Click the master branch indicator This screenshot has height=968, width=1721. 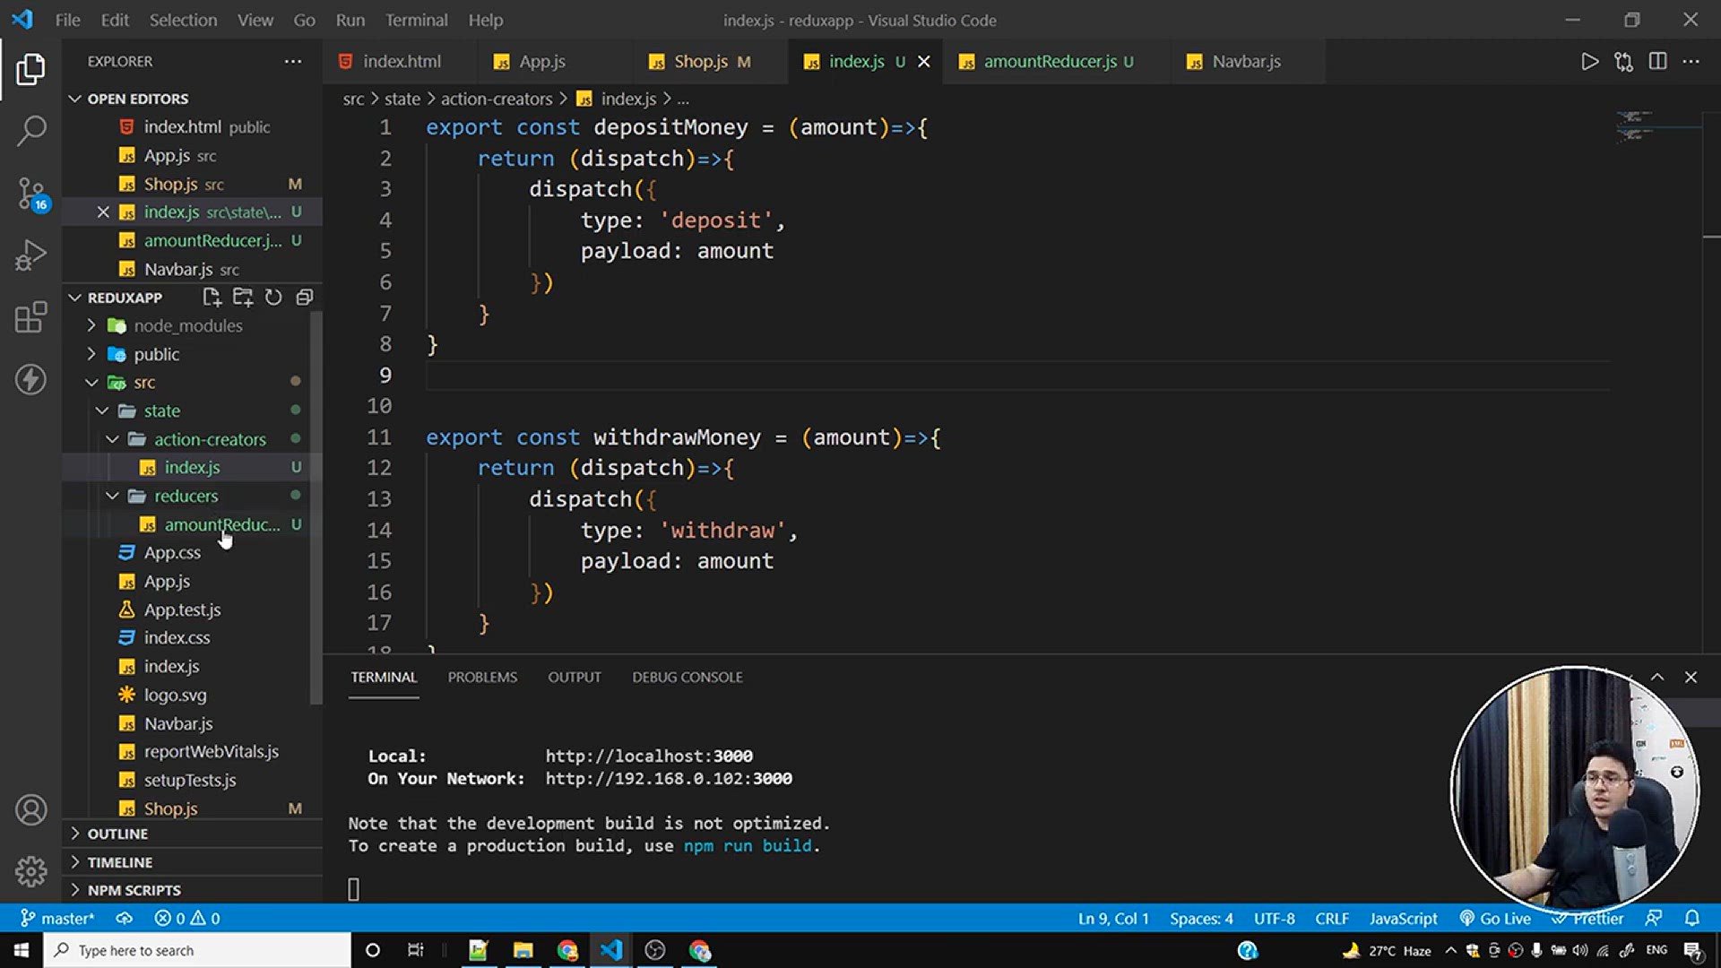(x=57, y=918)
